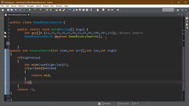The width and height of the screenshot is (189, 106).
Task: Click red error mark in overview ruler
Action: click(184, 81)
